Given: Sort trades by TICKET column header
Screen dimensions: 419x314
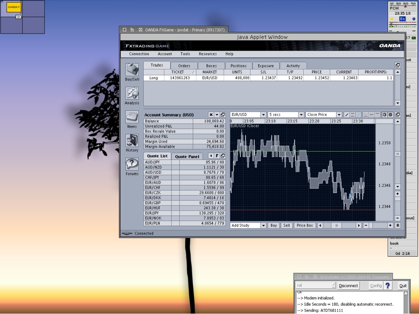Looking at the screenshot, I should coord(180,72).
